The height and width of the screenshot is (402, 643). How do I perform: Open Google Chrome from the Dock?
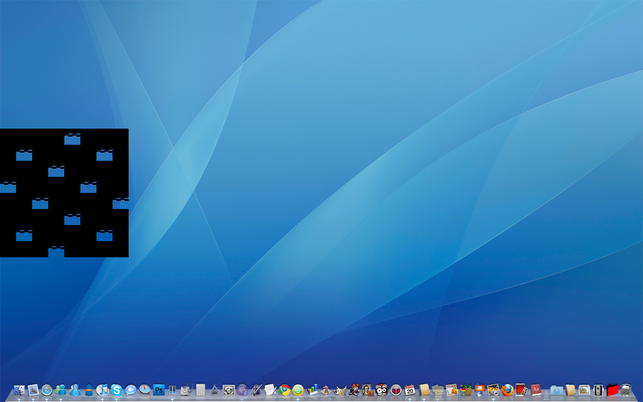[x=284, y=389]
